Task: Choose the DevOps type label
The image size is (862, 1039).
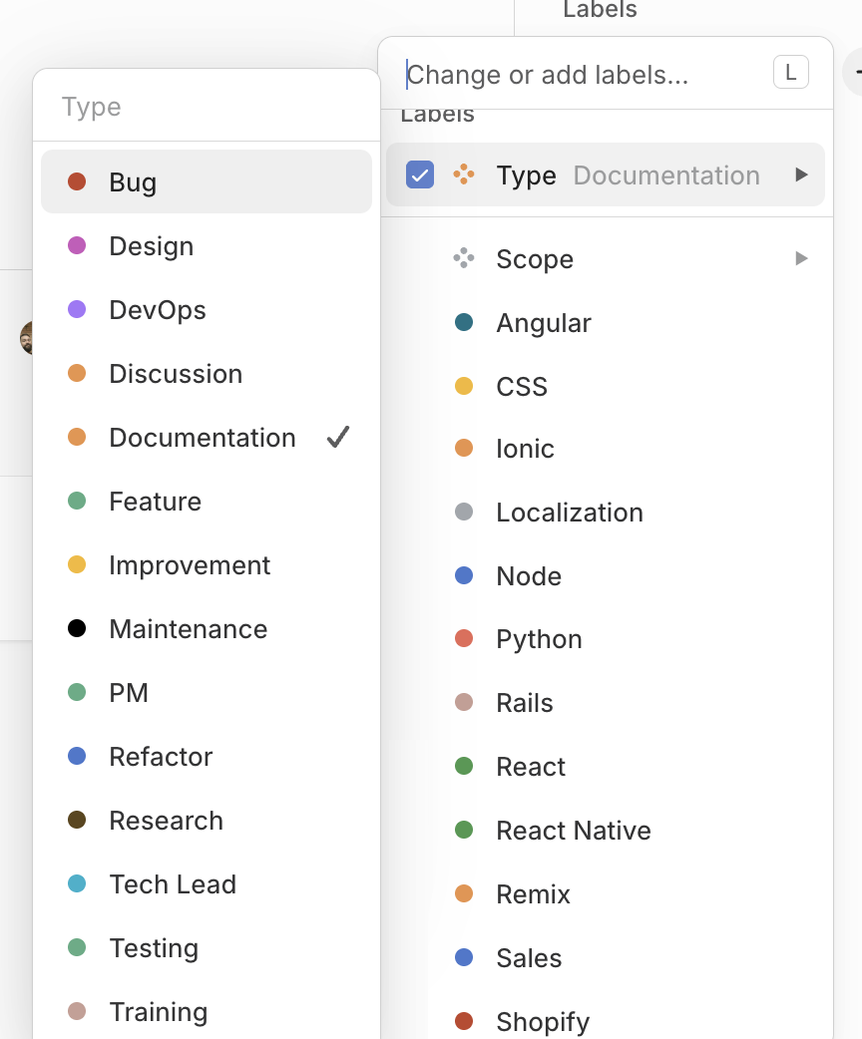Action: [x=207, y=309]
